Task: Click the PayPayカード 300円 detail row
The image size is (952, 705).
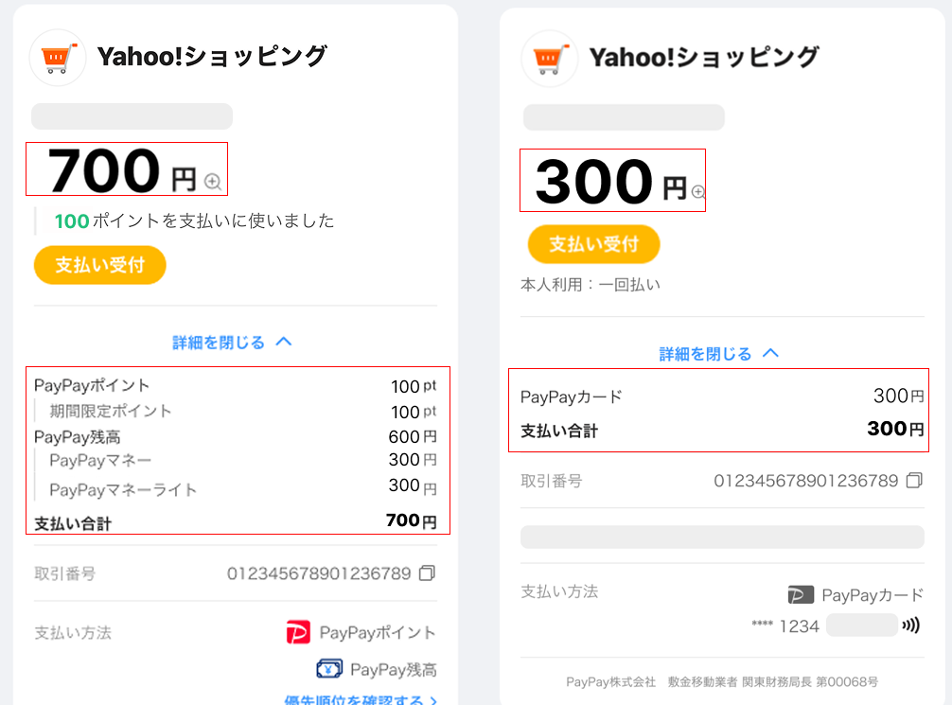Action: pos(721,397)
